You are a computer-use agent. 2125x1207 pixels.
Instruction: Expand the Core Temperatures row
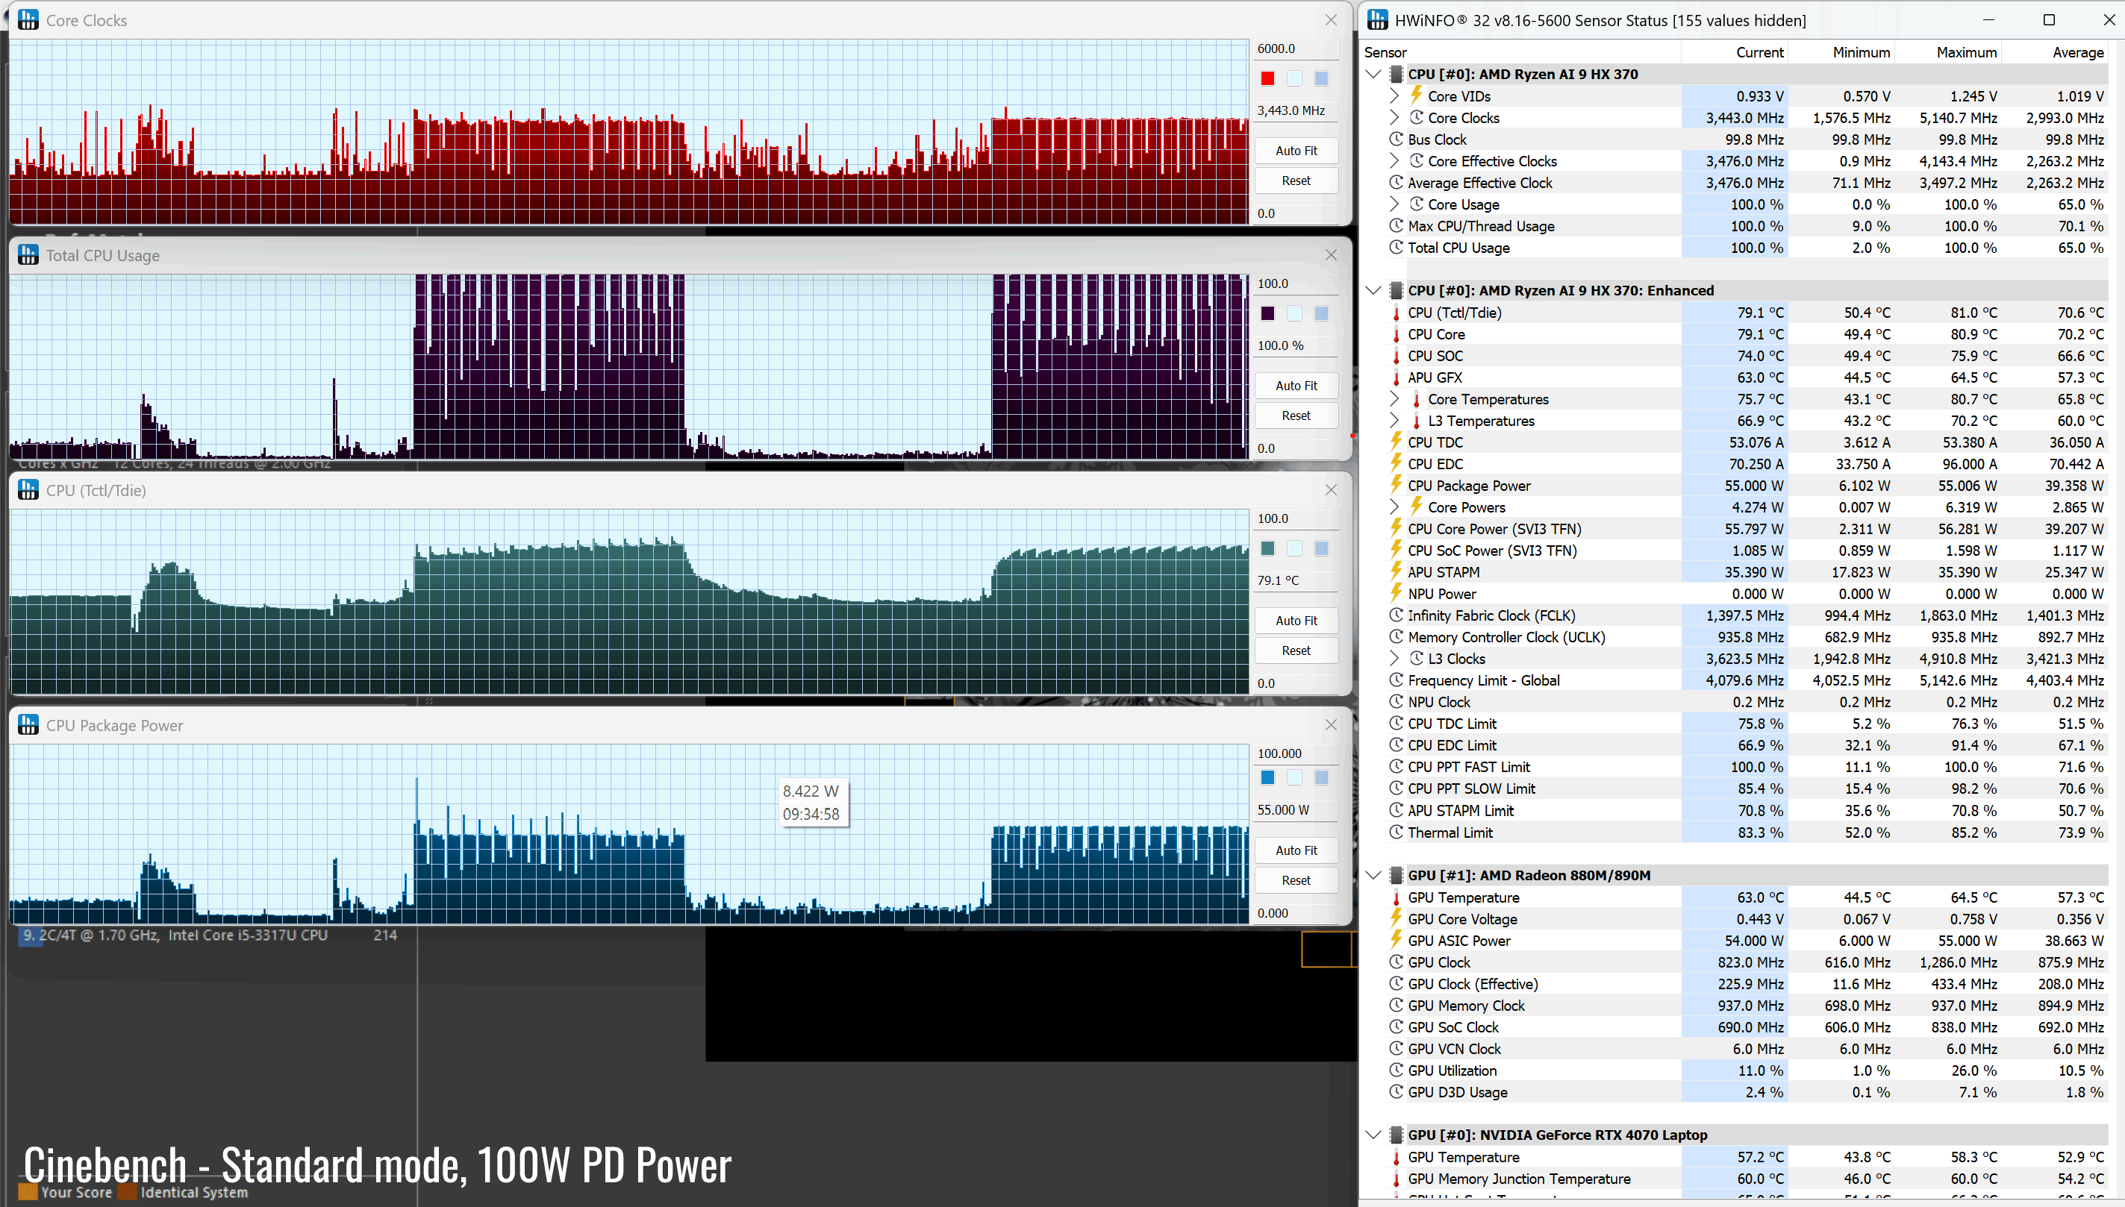pyautogui.click(x=1394, y=399)
